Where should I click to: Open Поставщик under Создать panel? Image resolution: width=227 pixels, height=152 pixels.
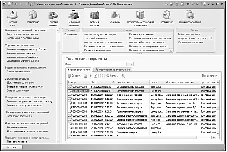point(71,35)
